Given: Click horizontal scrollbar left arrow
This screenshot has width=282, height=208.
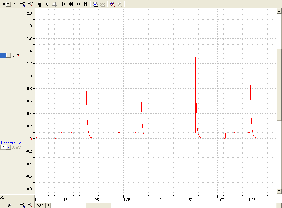Looking at the screenshot, I should click(48, 205).
